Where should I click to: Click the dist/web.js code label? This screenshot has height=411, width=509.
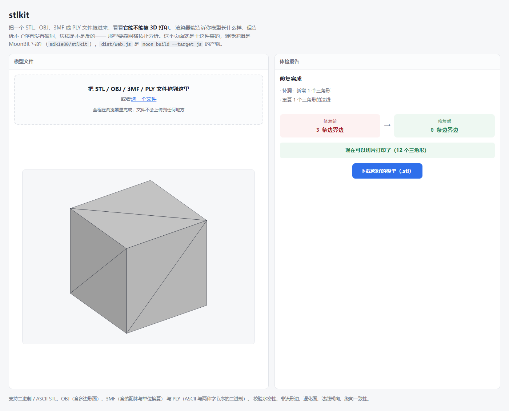pos(116,44)
